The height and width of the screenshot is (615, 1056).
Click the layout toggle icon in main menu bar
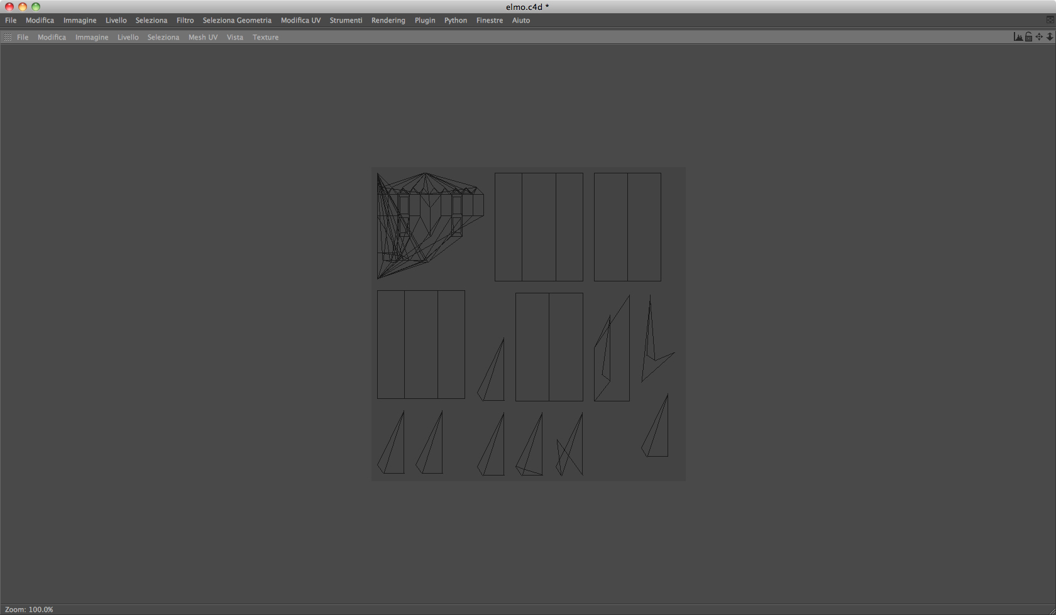tap(1050, 20)
